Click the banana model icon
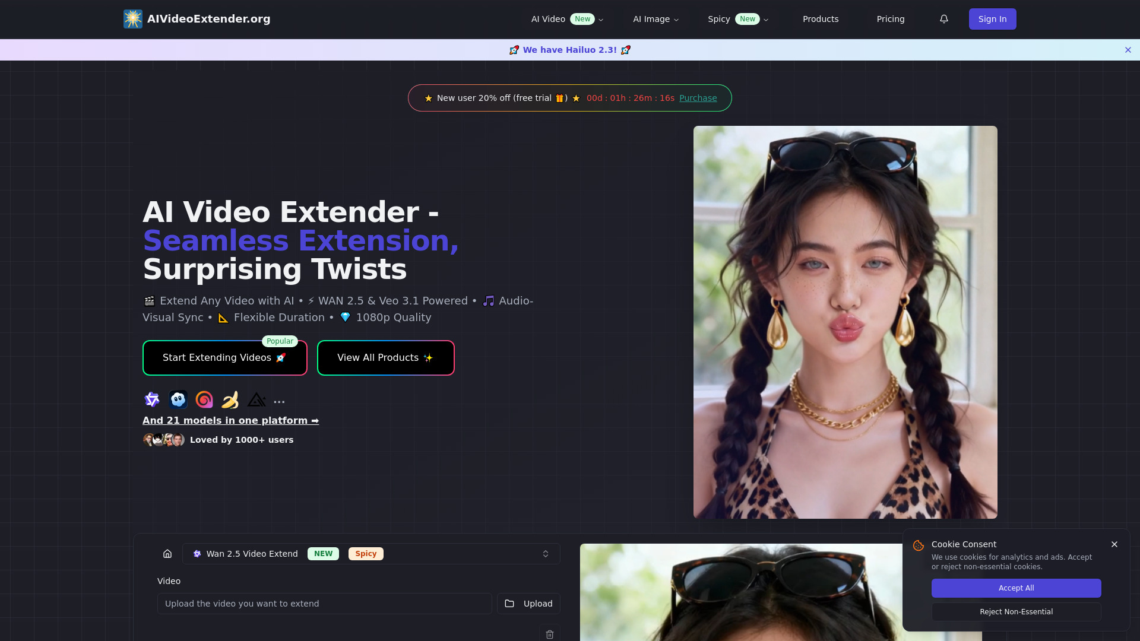Viewport: 1140px width, 641px height. 230,400
